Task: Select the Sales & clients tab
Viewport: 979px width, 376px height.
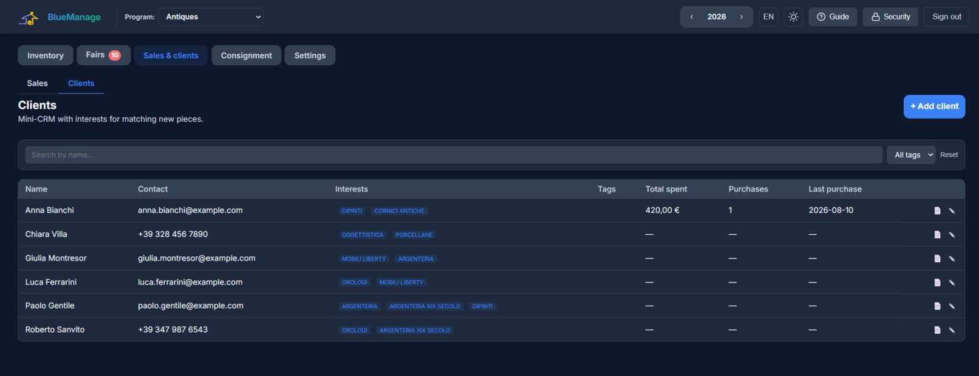Action: [171, 55]
